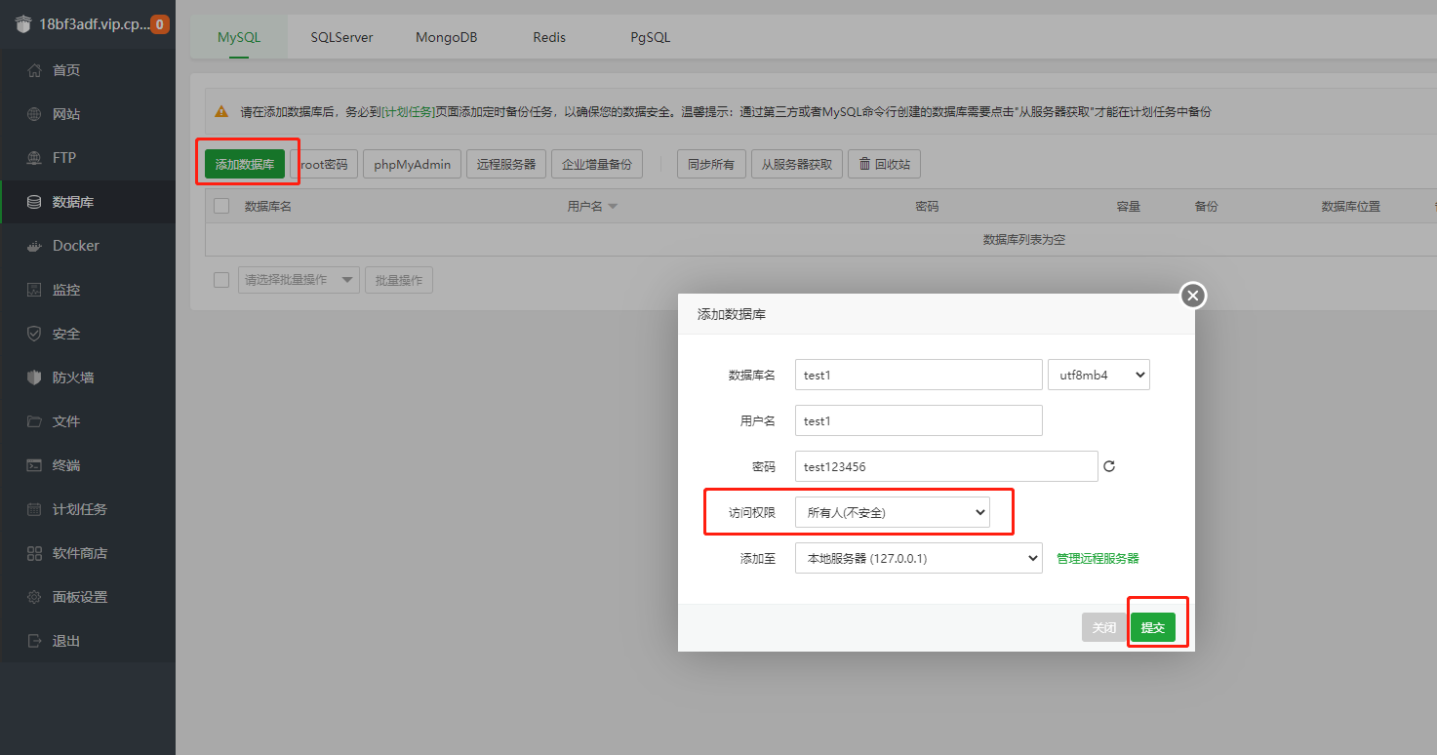Tick the select-all checkbox in the table header
The width and height of the screenshot is (1437, 755).
(x=221, y=206)
